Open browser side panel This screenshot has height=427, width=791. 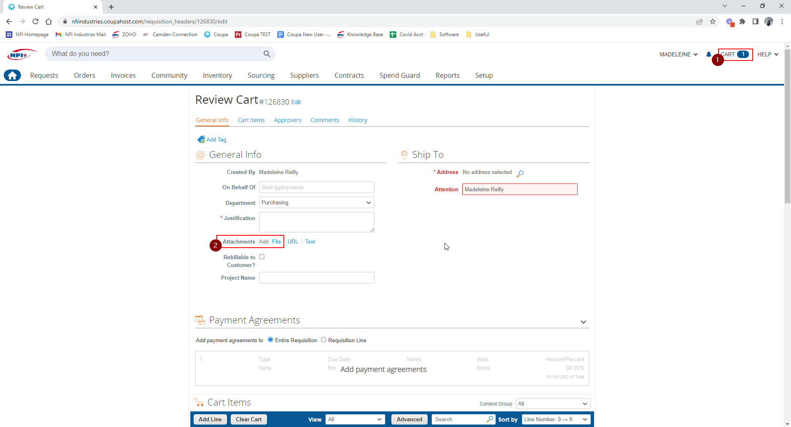coord(756,21)
